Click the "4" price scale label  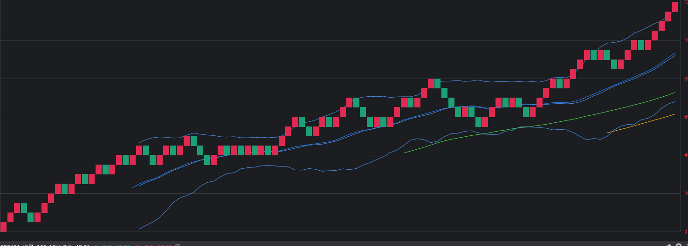685,155
